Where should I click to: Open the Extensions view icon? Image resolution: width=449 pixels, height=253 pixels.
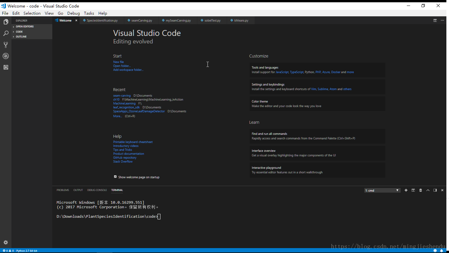coord(6,67)
